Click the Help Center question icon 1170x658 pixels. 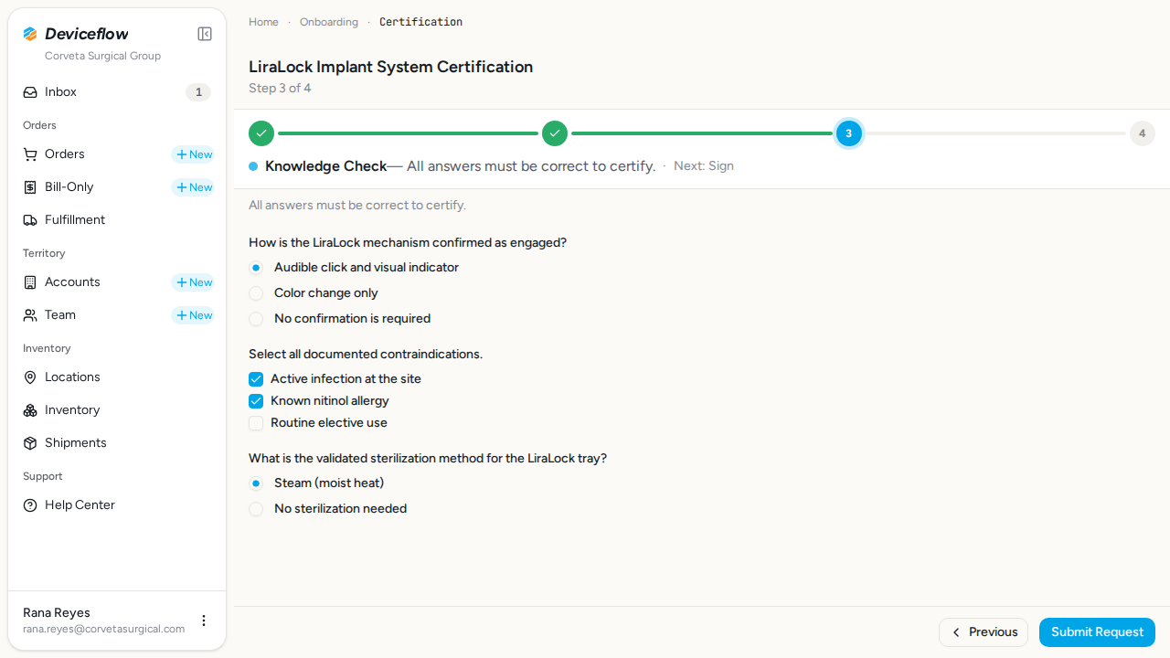pos(30,505)
